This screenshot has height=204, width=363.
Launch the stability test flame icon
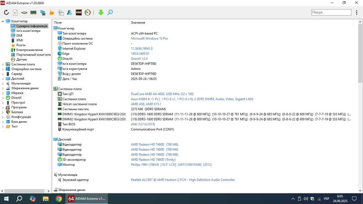(52, 12)
